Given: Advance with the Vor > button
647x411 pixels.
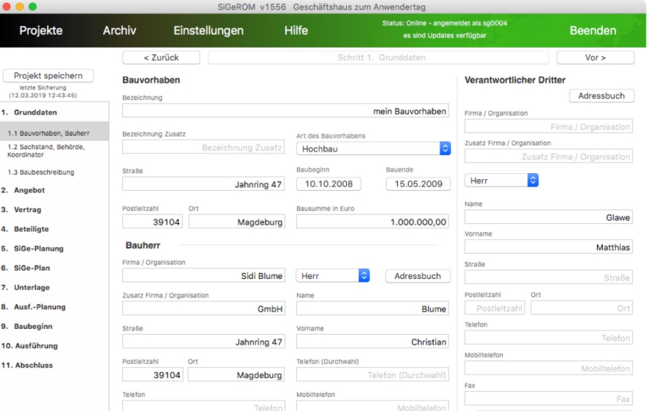Looking at the screenshot, I should pos(596,58).
